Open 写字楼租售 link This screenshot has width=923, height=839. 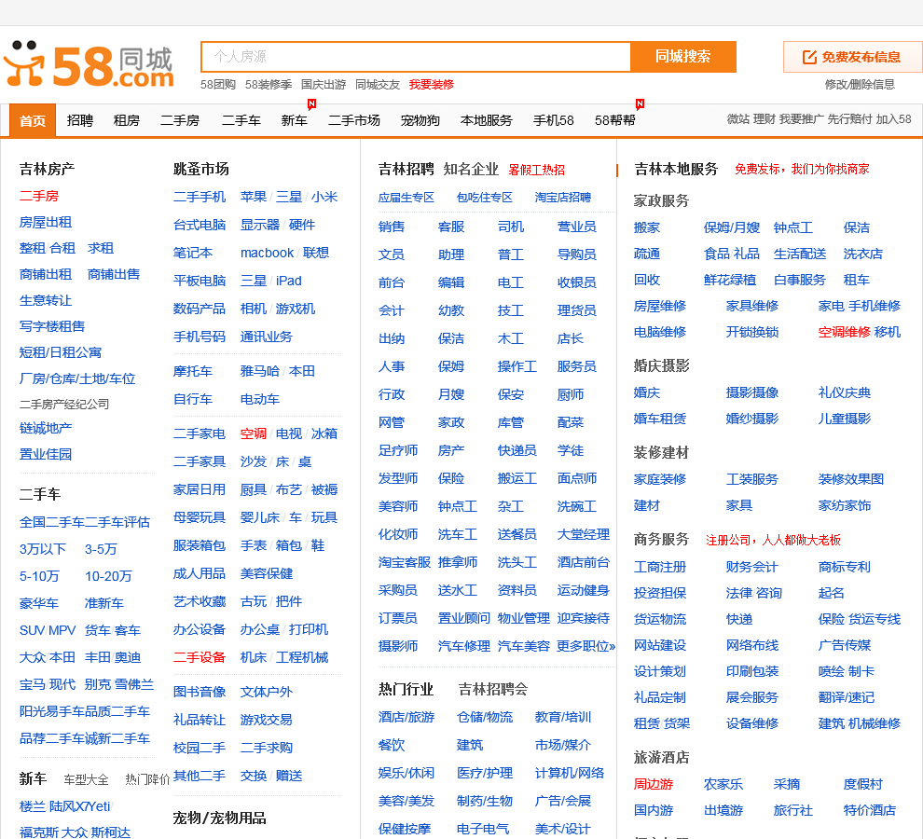point(52,326)
